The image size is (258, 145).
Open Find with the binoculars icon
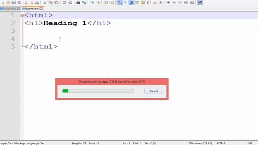coord(78,2)
